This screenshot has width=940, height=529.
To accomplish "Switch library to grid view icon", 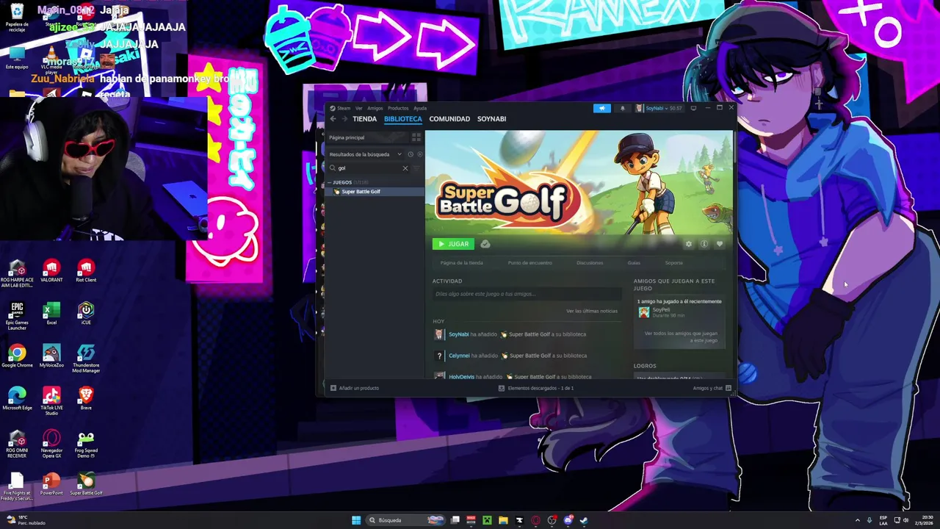I will click(416, 137).
